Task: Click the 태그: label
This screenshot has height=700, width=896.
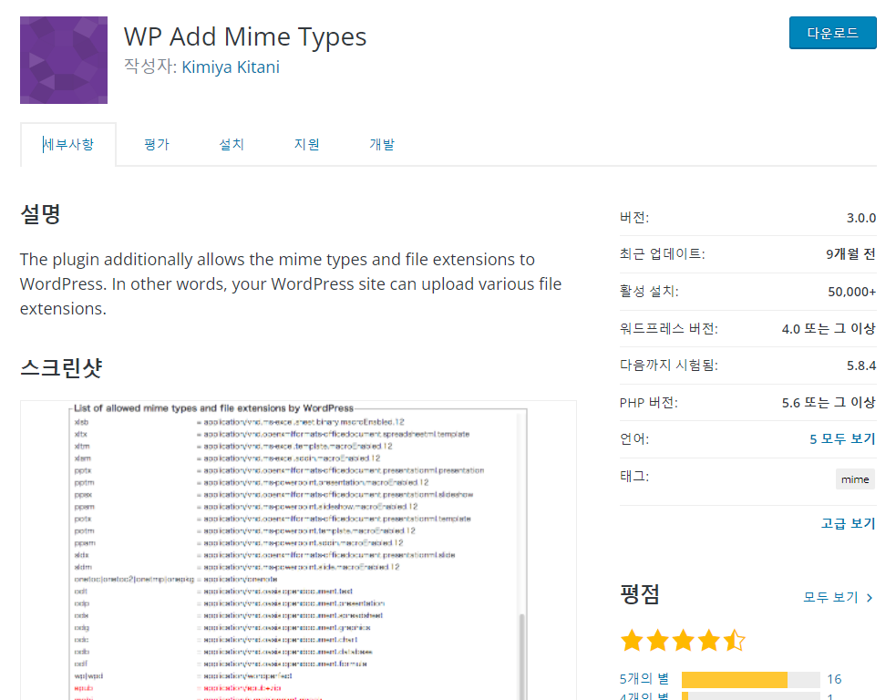Action: (634, 476)
